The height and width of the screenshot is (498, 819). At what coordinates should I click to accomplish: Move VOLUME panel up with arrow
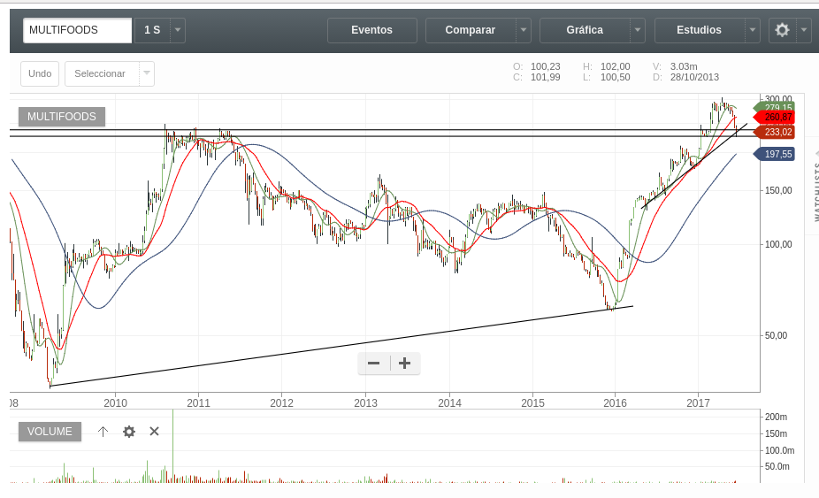tap(103, 432)
